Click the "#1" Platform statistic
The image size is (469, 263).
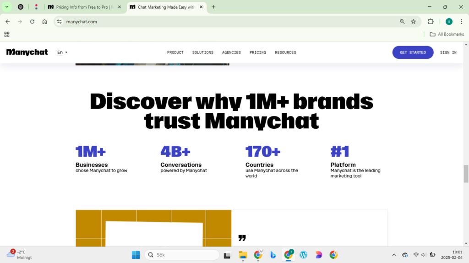(340, 152)
